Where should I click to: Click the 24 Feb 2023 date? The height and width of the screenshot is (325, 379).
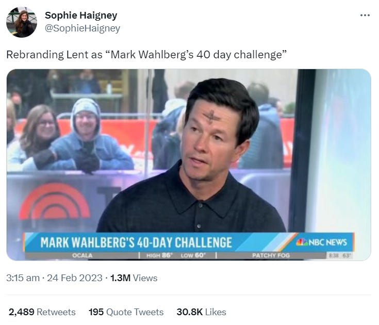coord(75,278)
